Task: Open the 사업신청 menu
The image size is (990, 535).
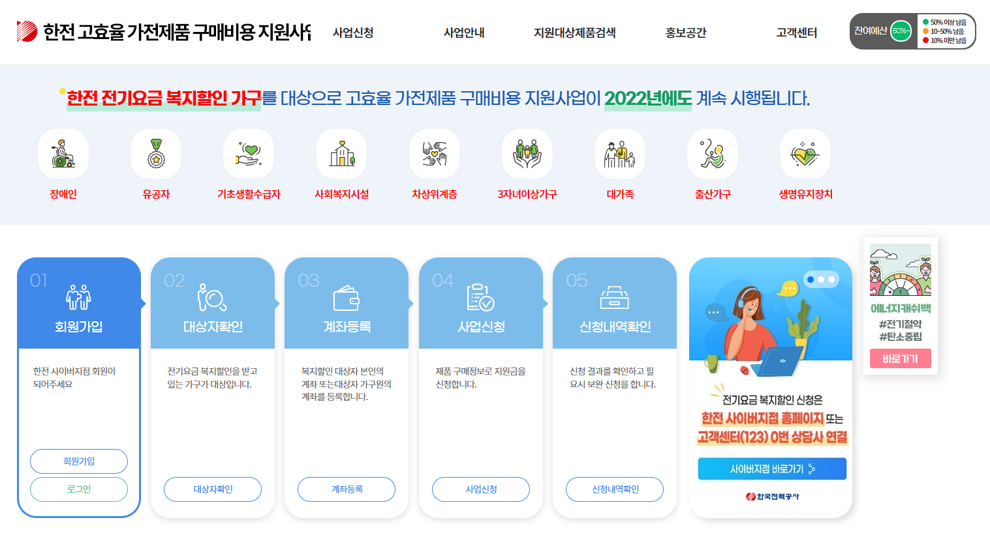Action: tap(353, 31)
